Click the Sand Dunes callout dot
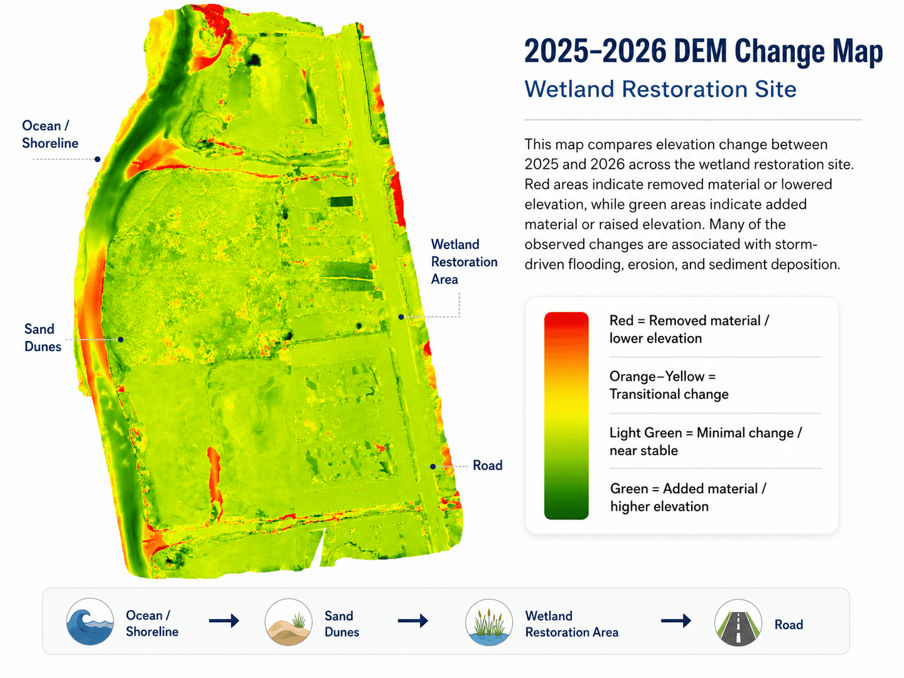The height and width of the screenshot is (678, 904). pos(120,340)
